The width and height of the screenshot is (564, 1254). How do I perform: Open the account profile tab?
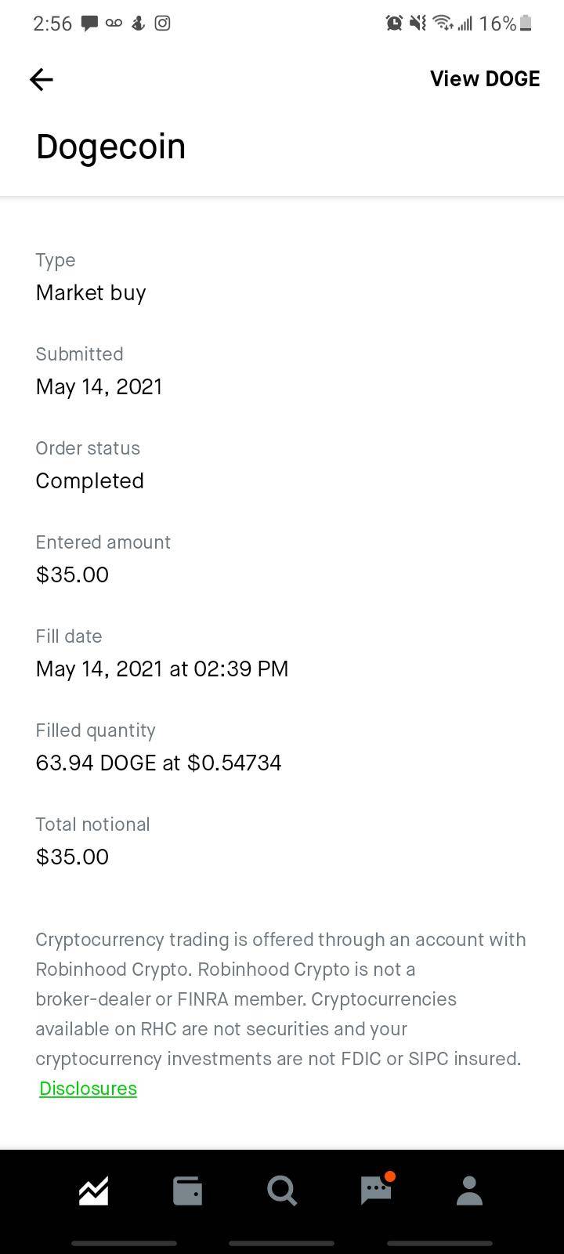469,1191
